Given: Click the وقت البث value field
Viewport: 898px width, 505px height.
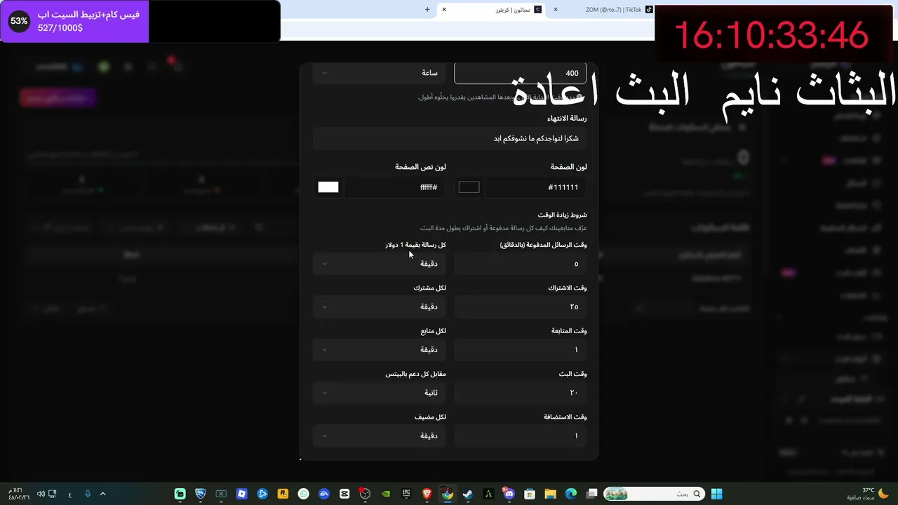Looking at the screenshot, I should click(520, 393).
